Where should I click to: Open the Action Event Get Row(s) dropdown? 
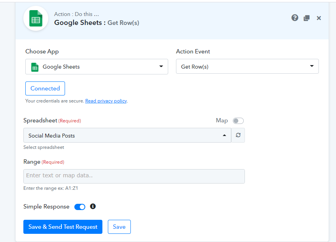pyautogui.click(x=247, y=66)
